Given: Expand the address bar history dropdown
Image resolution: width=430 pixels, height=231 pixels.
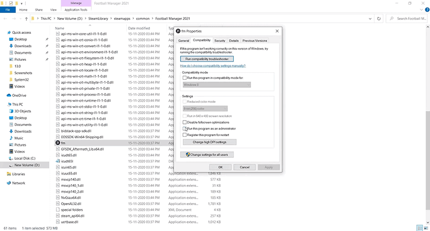Looking at the screenshot, I should pyautogui.click(x=370, y=19).
